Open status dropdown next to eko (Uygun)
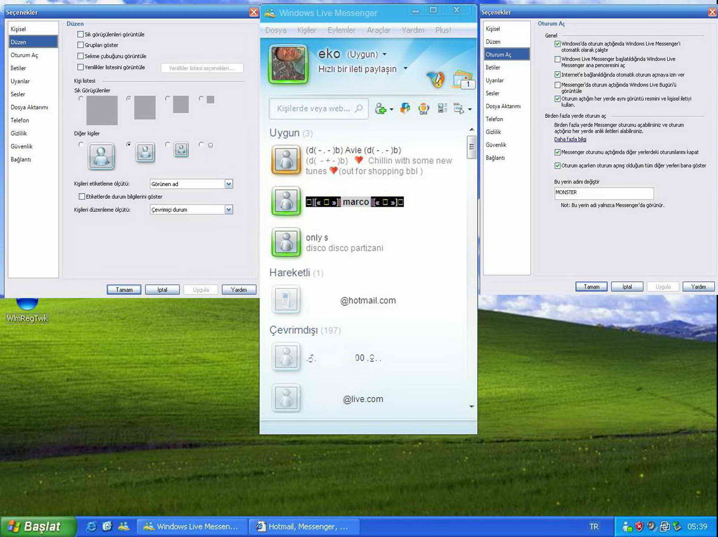This screenshot has width=718, height=537. click(x=385, y=55)
